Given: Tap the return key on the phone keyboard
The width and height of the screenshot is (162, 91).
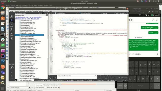Looking at the screenshot, I should [157, 86].
